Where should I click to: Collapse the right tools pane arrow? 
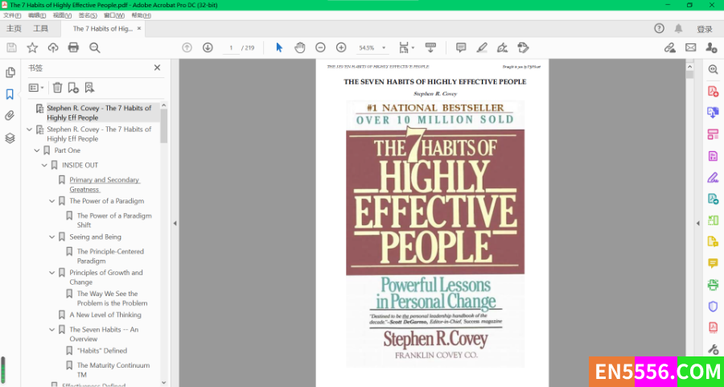[x=698, y=224]
